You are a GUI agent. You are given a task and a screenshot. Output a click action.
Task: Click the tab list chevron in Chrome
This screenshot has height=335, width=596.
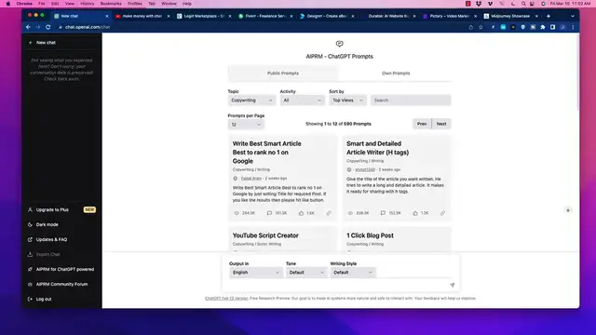tap(573, 16)
